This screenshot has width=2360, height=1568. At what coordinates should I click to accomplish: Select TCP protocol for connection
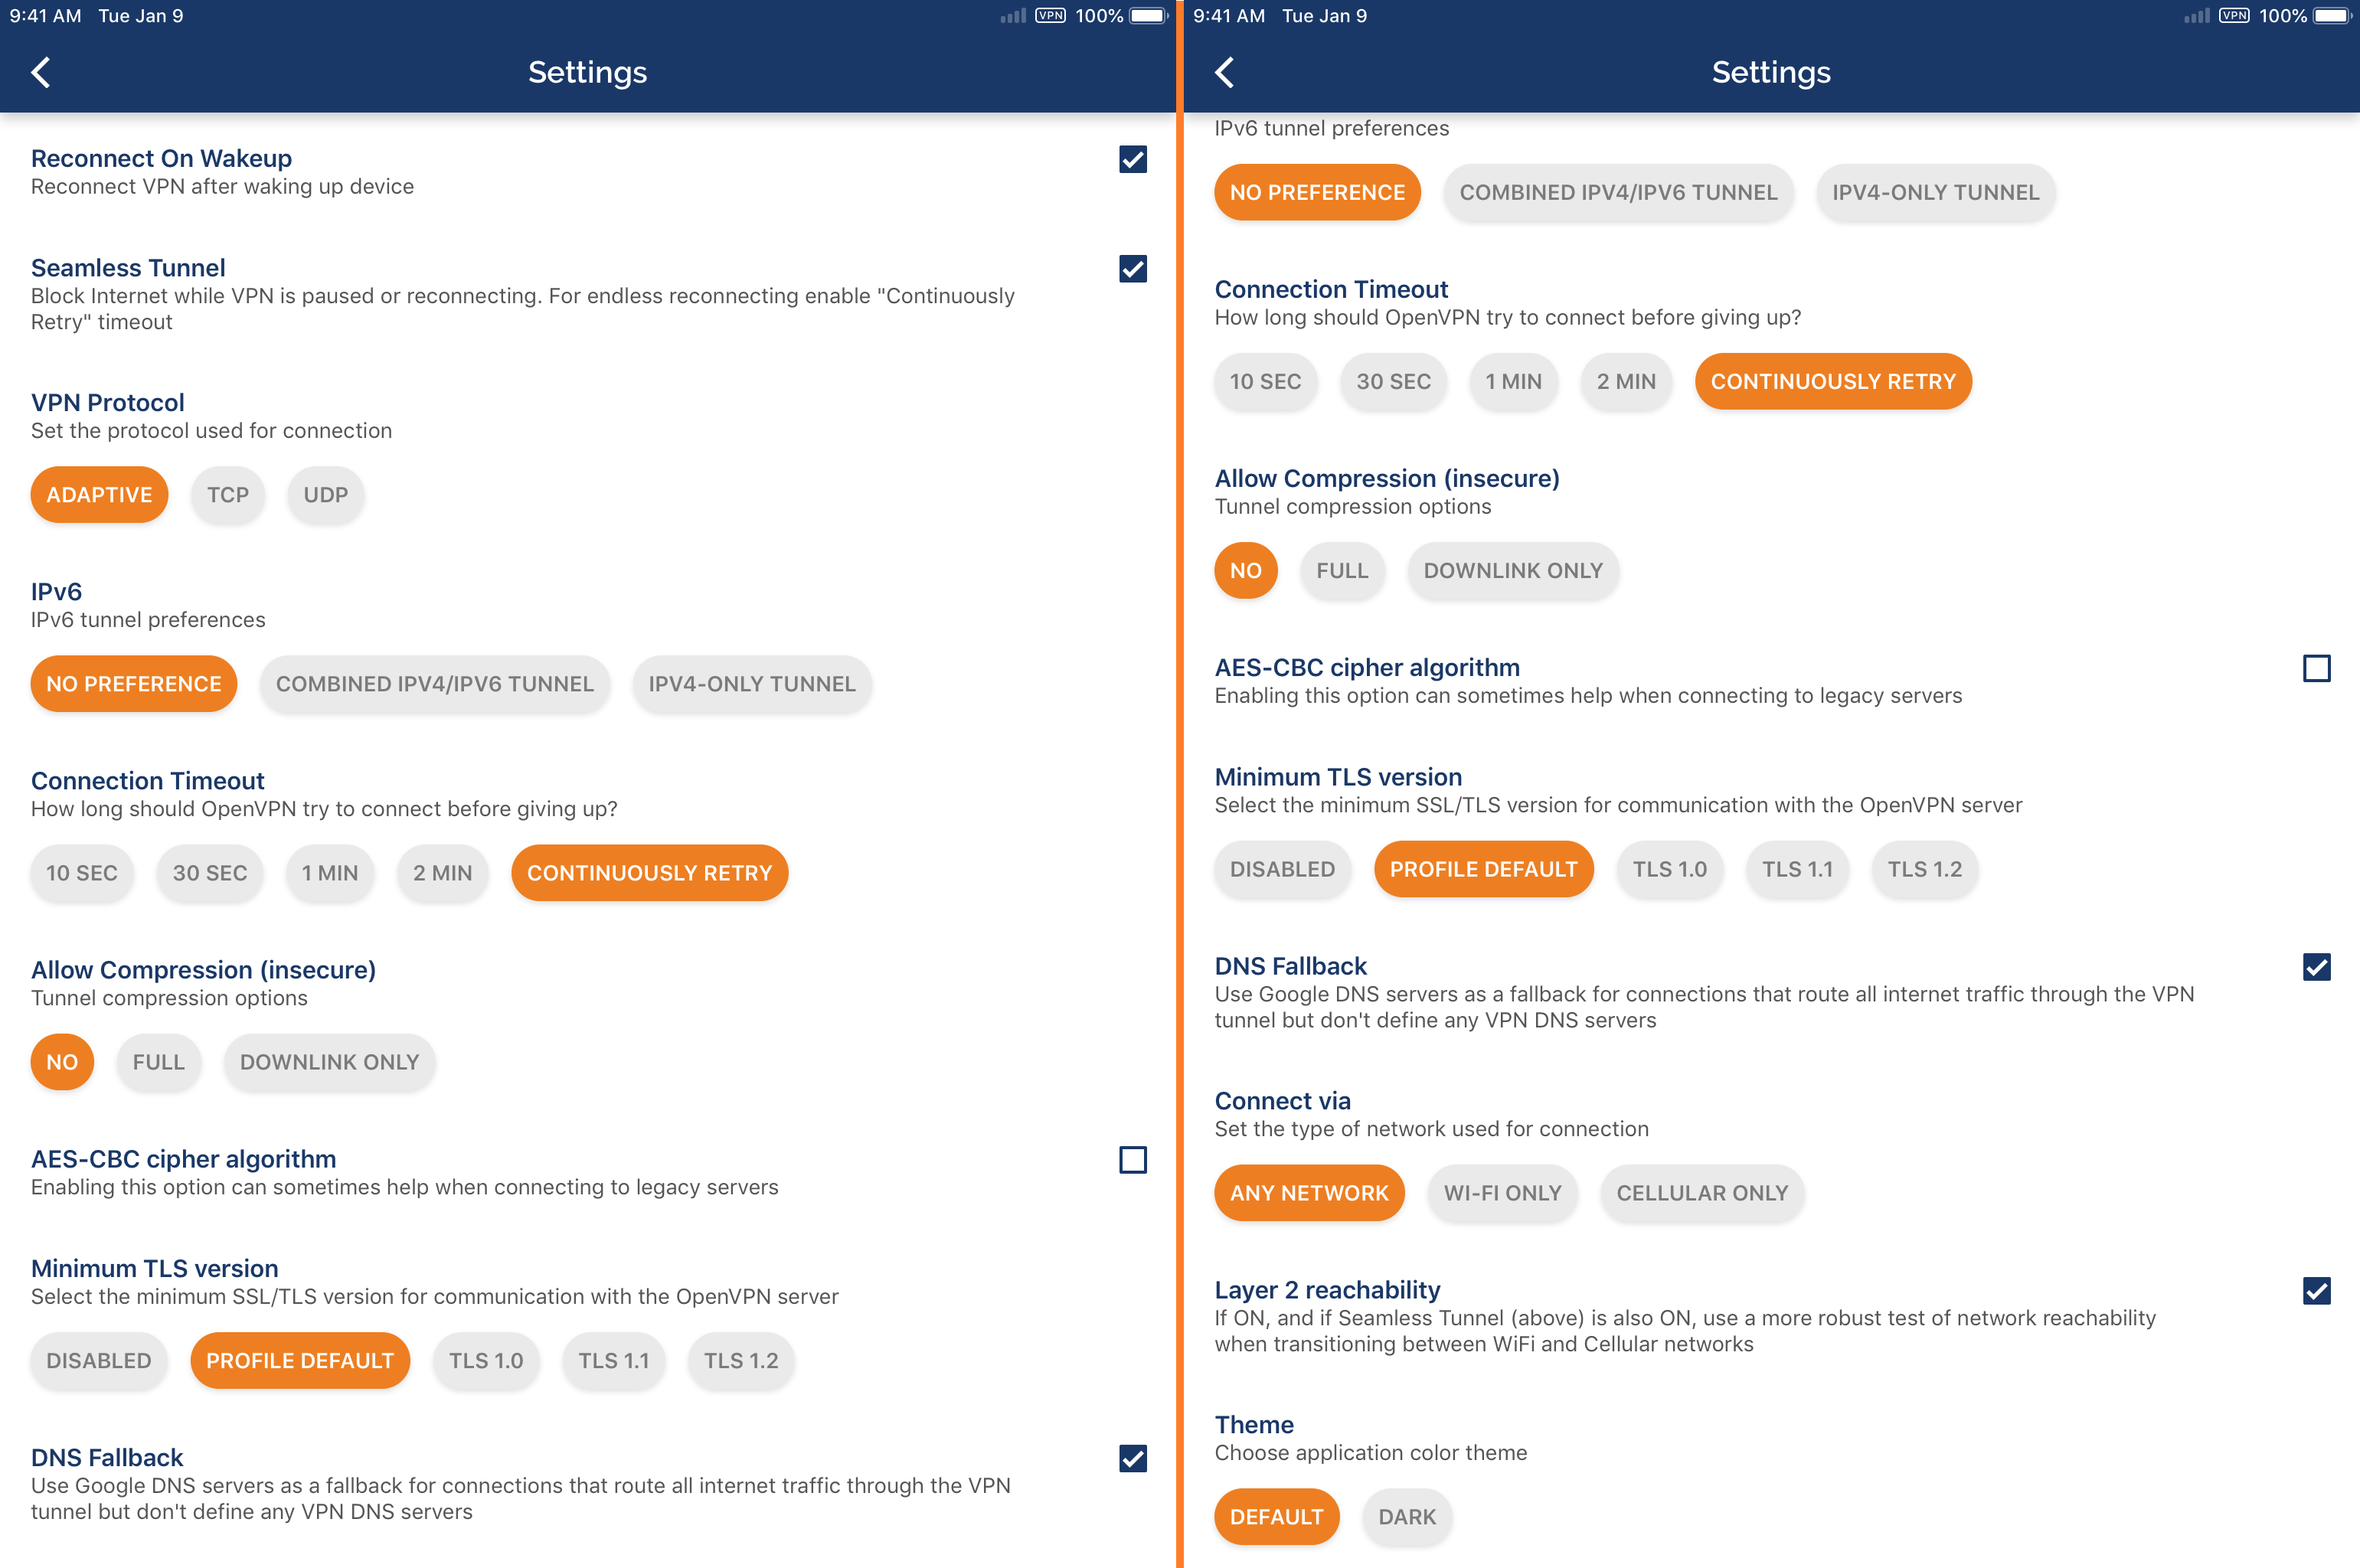point(226,494)
